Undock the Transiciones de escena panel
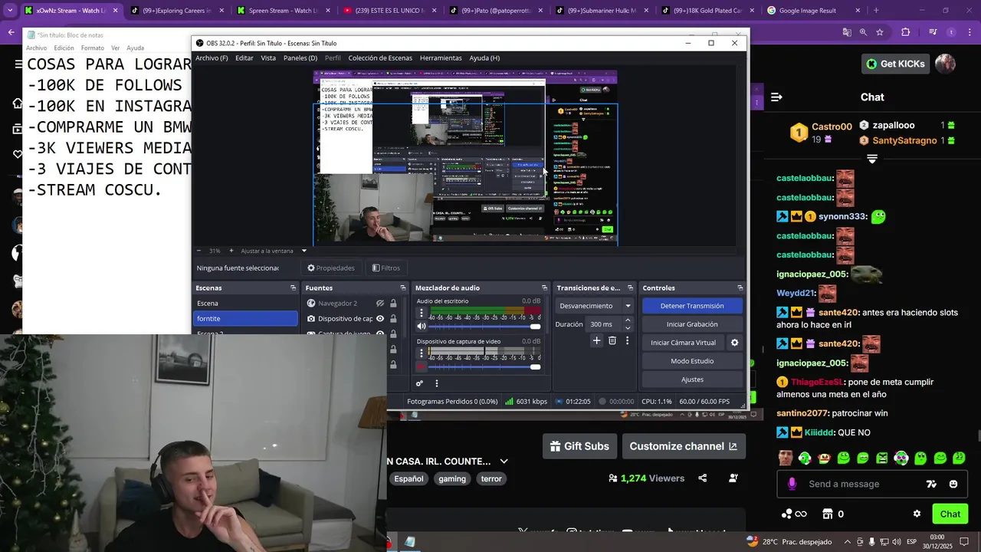 click(x=630, y=287)
